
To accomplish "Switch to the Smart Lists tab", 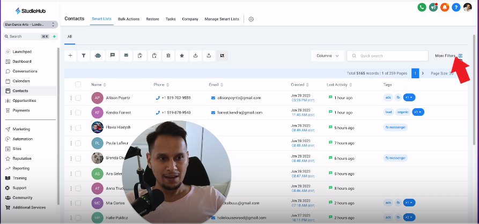I will 102,19.
